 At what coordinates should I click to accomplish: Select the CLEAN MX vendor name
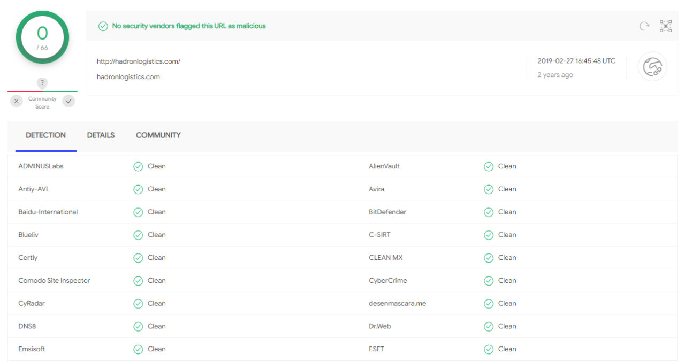(386, 258)
